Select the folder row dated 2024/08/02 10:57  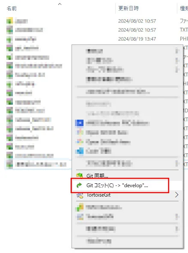(x=96, y=21)
